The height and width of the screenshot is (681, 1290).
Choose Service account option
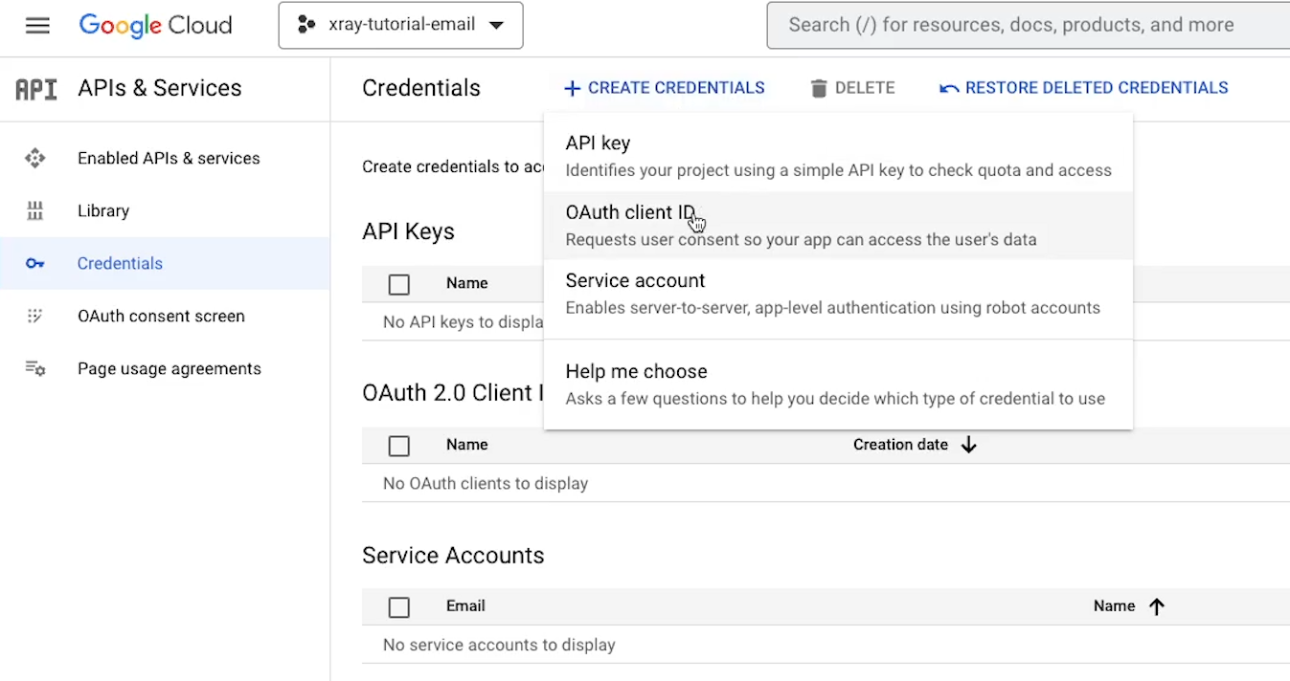coord(838,294)
